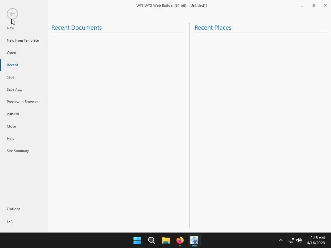Click the Publish menu item
The image size is (331, 248).
coord(13,114)
